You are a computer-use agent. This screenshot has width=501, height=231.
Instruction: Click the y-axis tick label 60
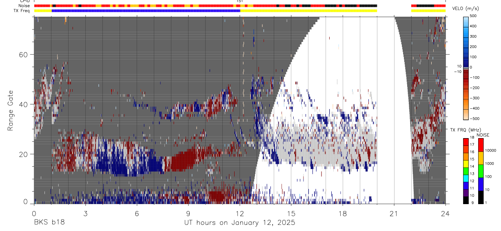24,55
